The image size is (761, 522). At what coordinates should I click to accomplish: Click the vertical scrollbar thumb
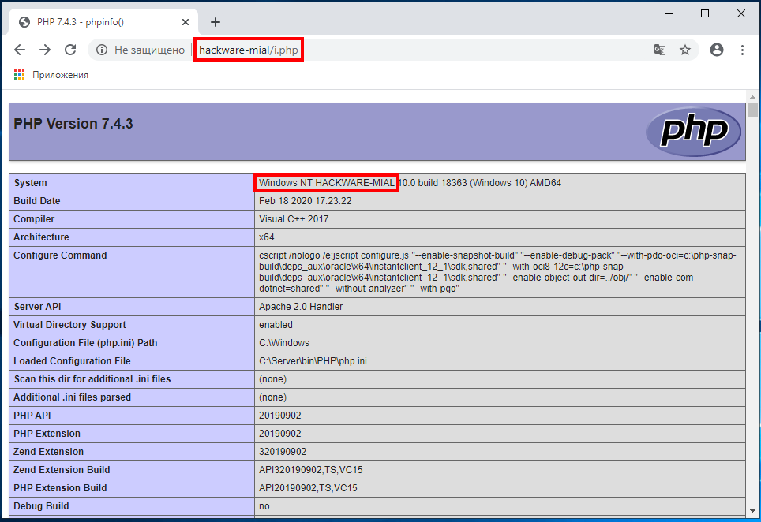(x=752, y=110)
